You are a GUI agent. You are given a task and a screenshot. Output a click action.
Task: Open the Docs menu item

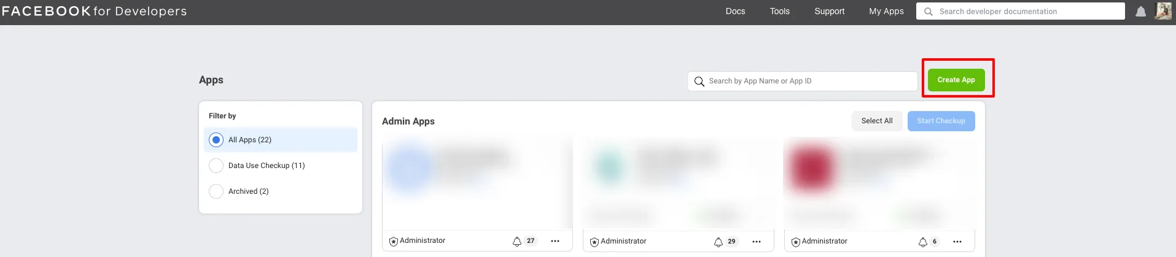tap(735, 11)
